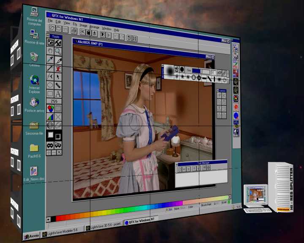The image size is (304, 243).
Task: Open the File menu in QFX
Action: pos(50,21)
